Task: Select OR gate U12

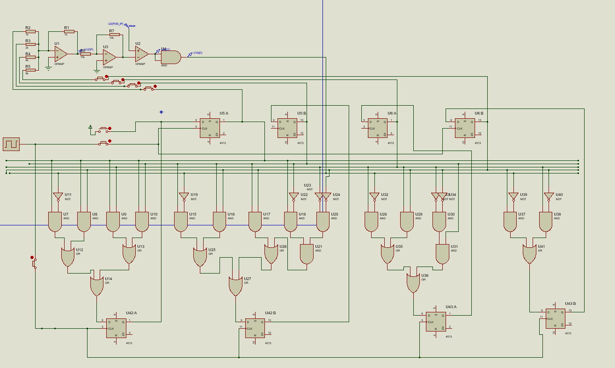Action: pos(67,257)
